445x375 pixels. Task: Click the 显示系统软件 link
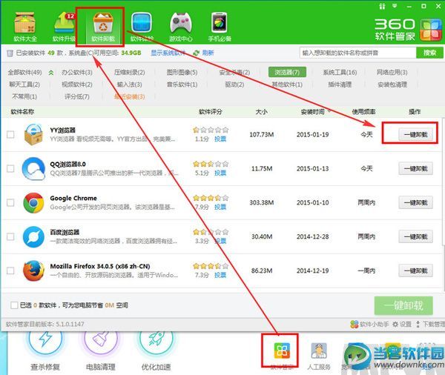168,53
